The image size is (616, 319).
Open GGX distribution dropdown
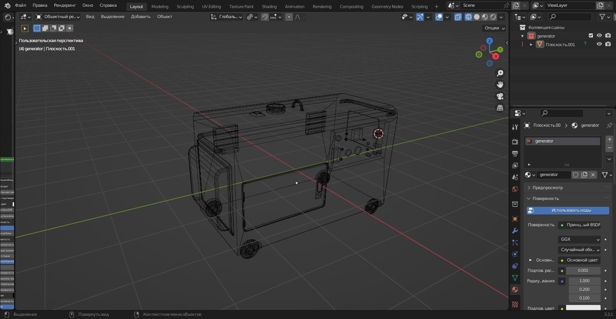click(x=579, y=239)
